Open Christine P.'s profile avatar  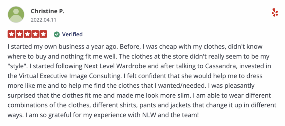16,14
